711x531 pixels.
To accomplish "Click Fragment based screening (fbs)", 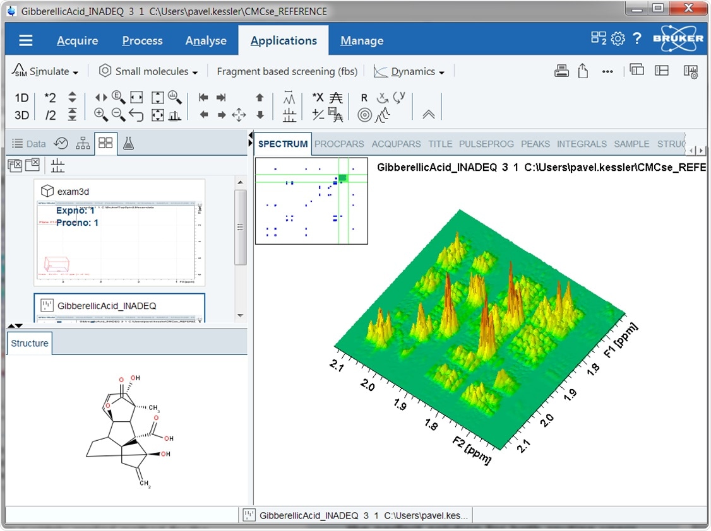I will 287,72.
